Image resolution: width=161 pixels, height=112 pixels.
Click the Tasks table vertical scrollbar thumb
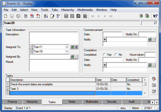[x=145, y=84]
